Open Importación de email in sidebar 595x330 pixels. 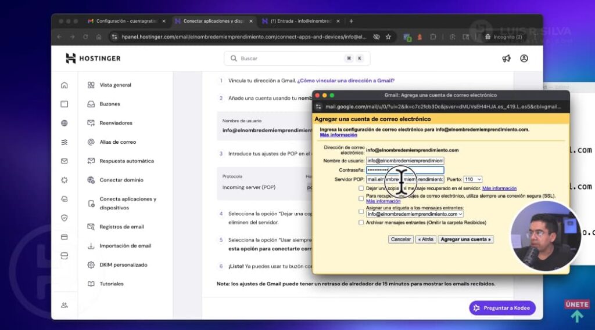[126, 246]
